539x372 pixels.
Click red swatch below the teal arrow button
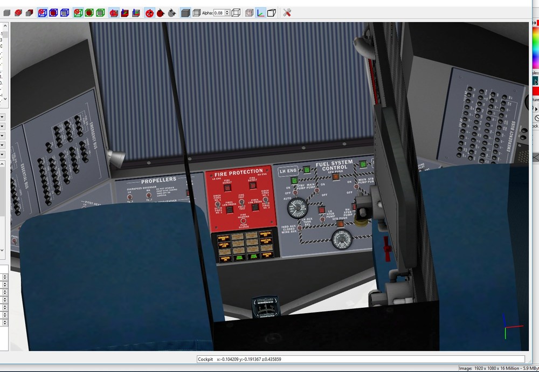coord(536,91)
